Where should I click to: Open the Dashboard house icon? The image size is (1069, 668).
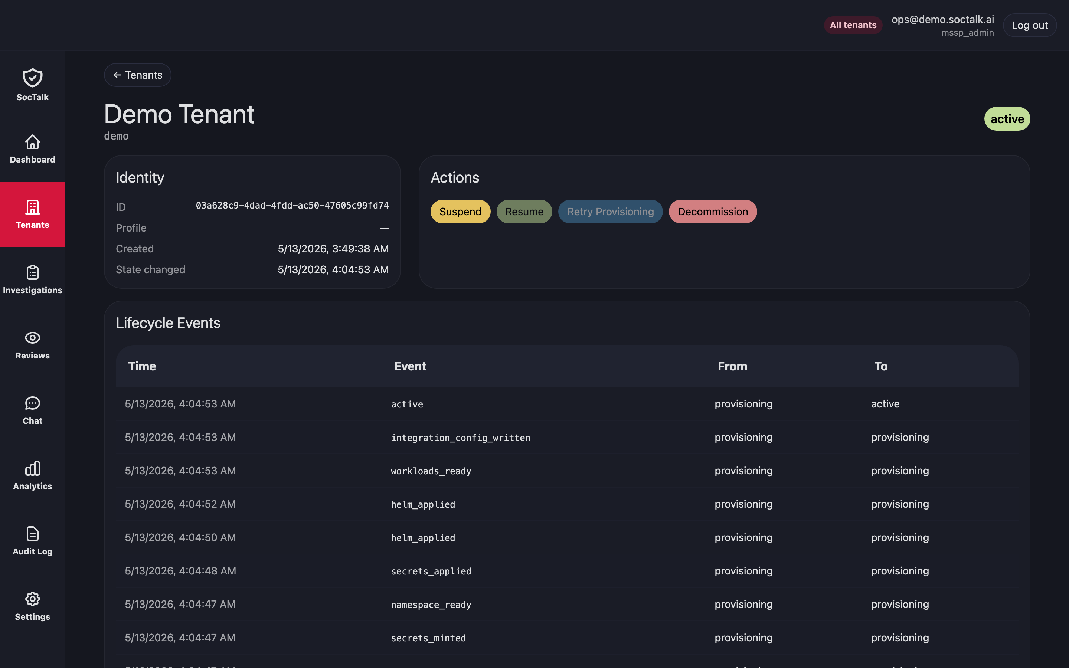(33, 142)
